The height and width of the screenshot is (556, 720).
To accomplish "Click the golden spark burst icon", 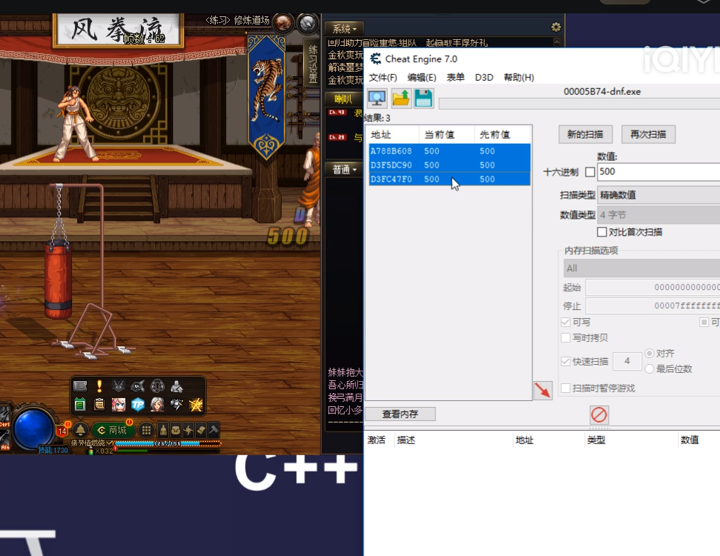I will 196,404.
